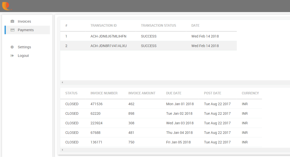This screenshot has height=157, width=290.
Task: Click the Due Date column header
Action: [x=173, y=93]
